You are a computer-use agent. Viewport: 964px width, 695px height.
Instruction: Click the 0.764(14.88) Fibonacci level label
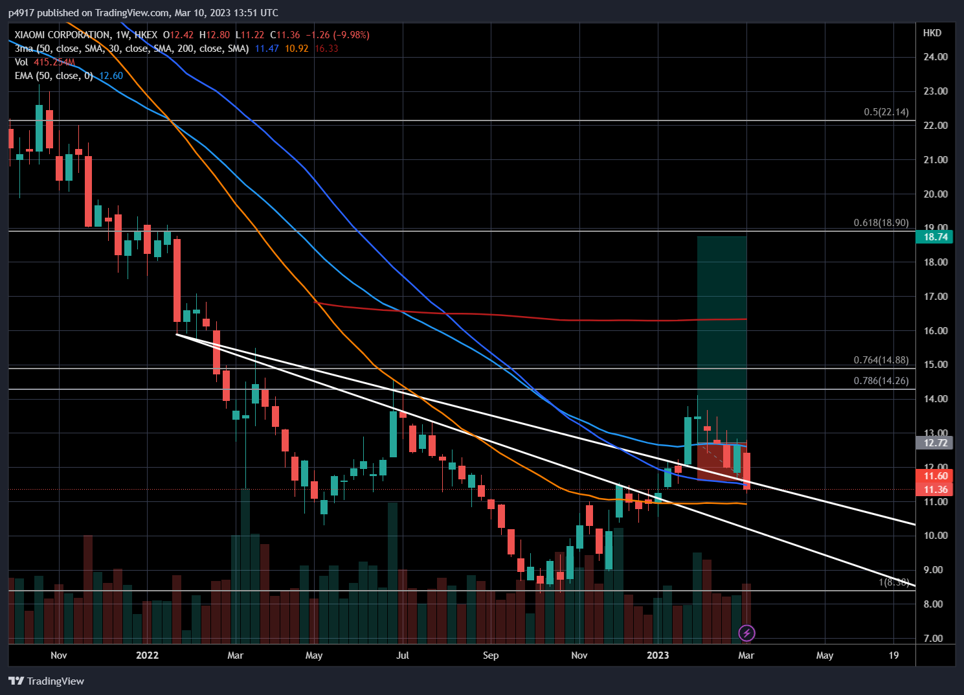pos(881,360)
